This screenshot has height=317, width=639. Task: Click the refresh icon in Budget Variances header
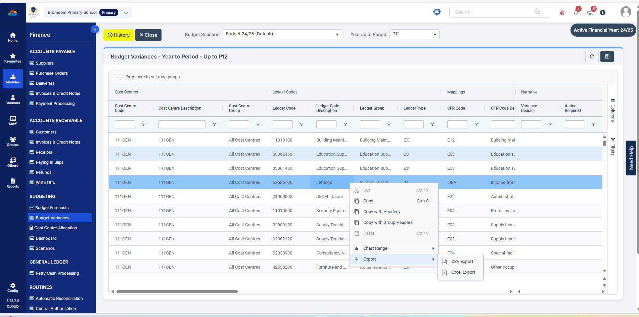[592, 56]
